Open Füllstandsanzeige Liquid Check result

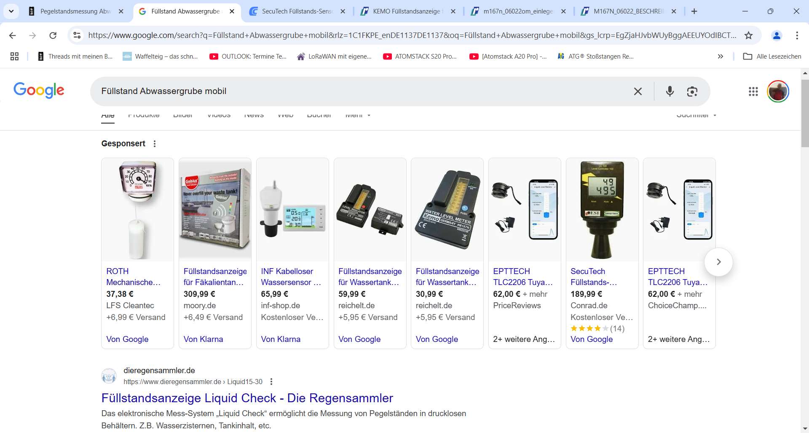pos(247,398)
